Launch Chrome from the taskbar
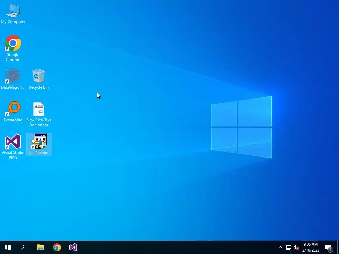The height and width of the screenshot is (254, 339). coord(57,247)
